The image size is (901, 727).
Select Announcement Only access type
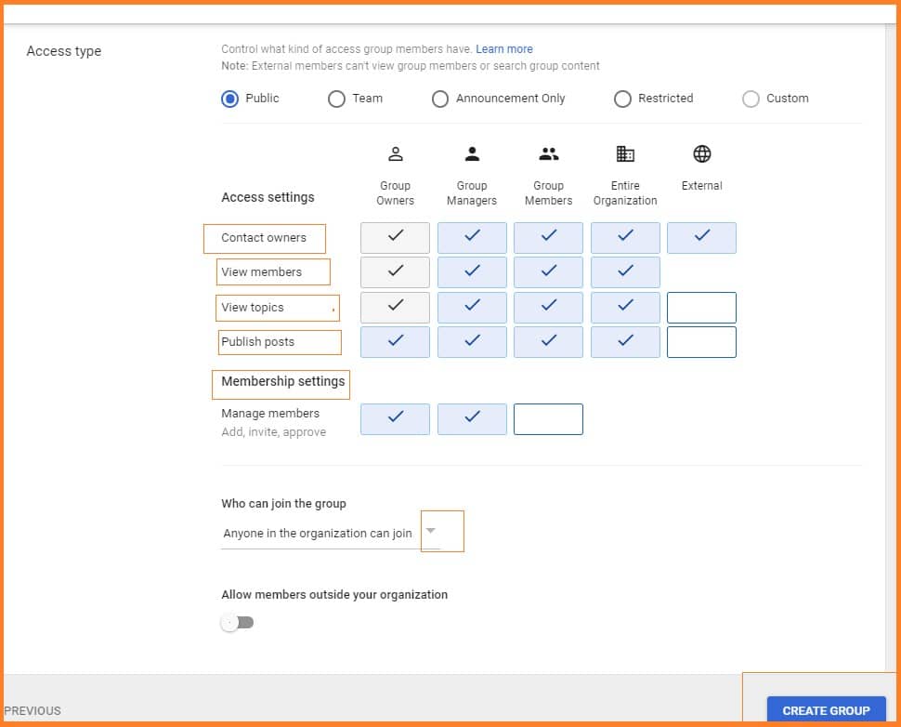(440, 99)
